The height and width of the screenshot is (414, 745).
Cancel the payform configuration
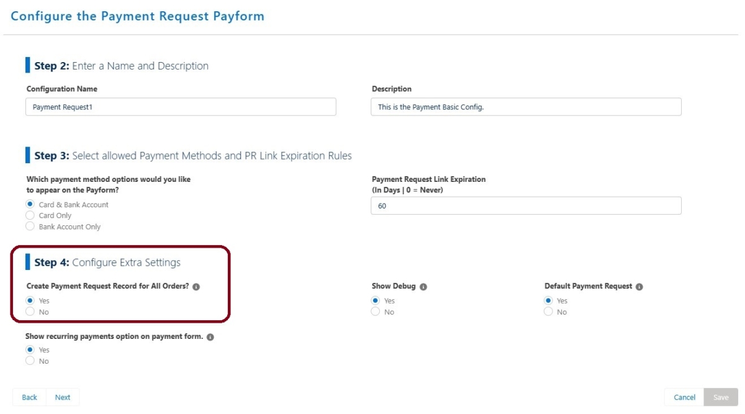click(x=684, y=397)
